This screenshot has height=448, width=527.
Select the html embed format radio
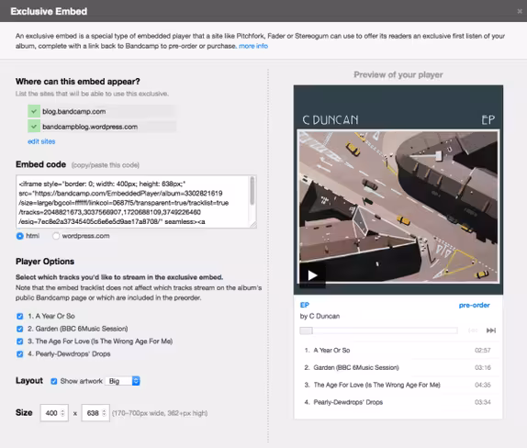(x=20, y=236)
